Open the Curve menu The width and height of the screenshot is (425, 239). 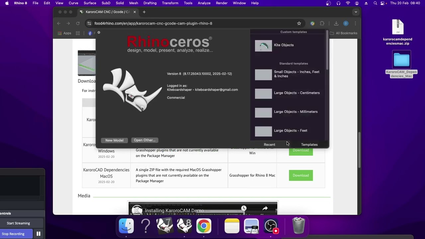pos(73,3)
